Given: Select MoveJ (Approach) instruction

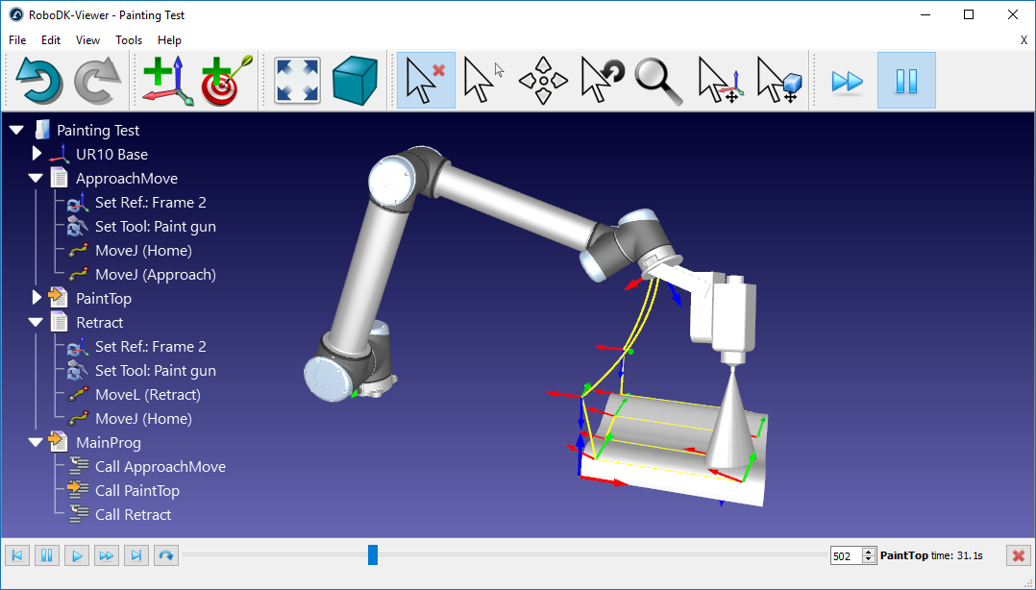Looking at the screenshot, I should (155, 275).
